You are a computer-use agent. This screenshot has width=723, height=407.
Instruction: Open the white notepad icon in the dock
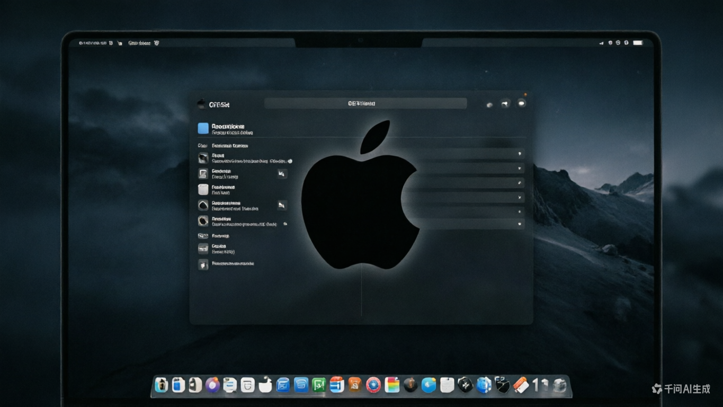(x=447, y=385)
